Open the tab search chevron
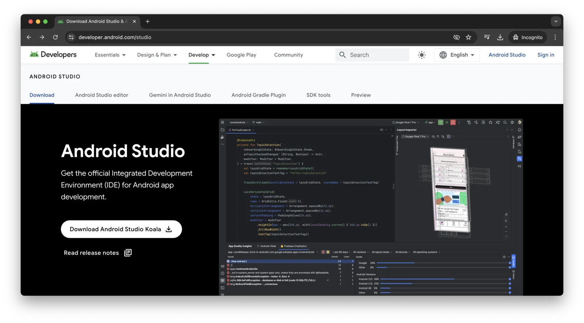The image size is (584, 323). pyautogui.click(x=556, y=21)
